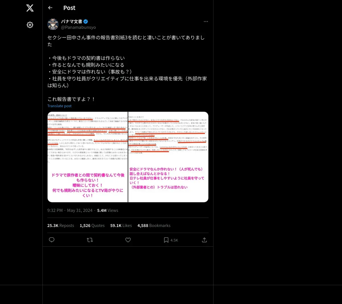Open the 25.3K Reposts list
This screenshot has width=342, height=304.
61,225
